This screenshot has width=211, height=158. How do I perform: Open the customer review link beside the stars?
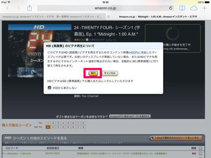[102, 40]
